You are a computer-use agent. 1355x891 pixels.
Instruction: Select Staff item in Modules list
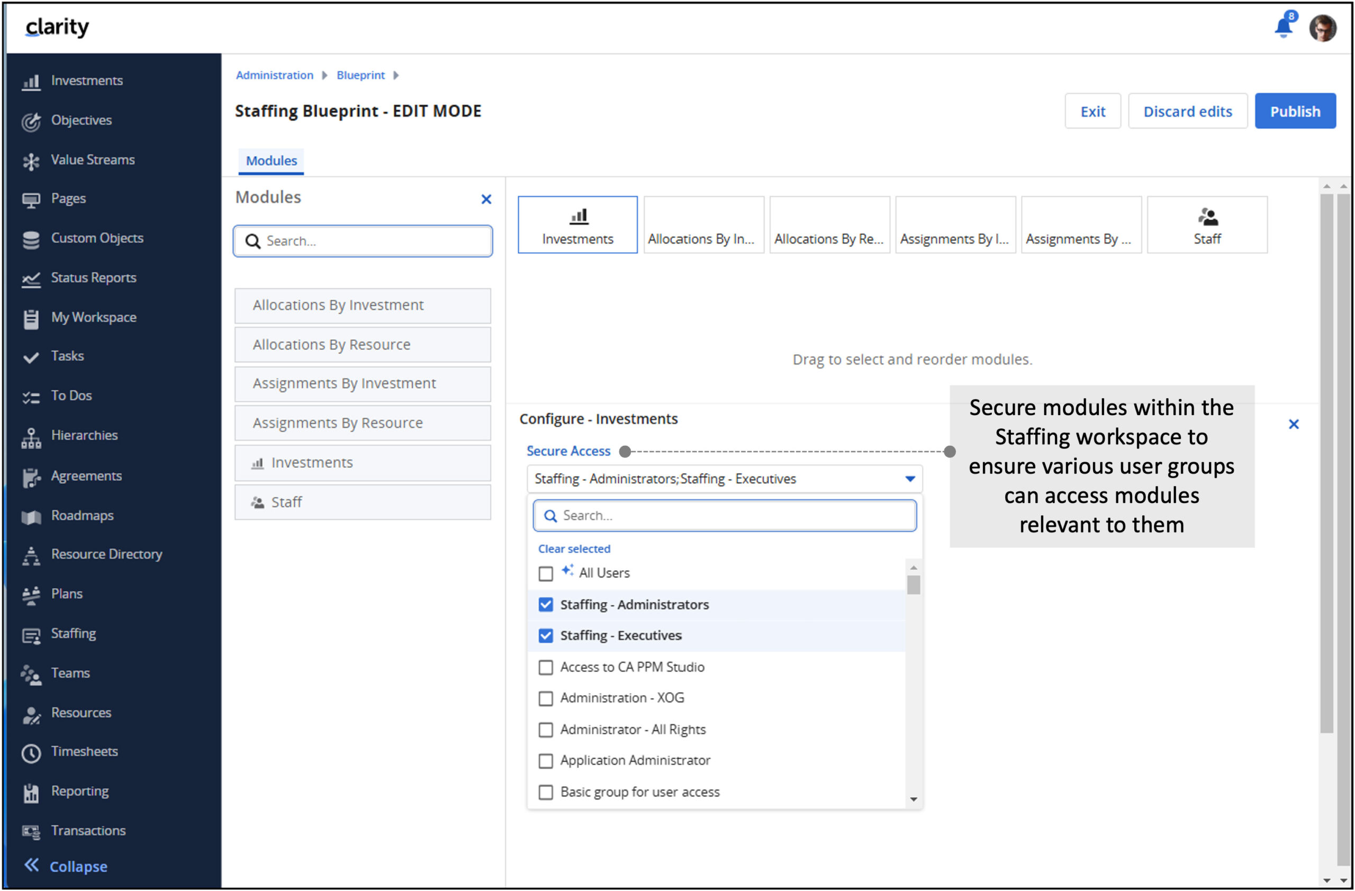tap(363, 502)
